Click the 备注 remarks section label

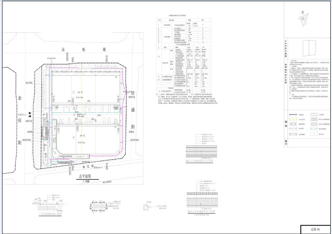coord(286,142)
